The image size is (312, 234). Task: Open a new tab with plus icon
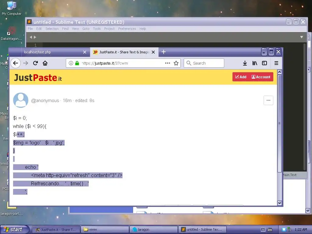click(x=164, y=52)
